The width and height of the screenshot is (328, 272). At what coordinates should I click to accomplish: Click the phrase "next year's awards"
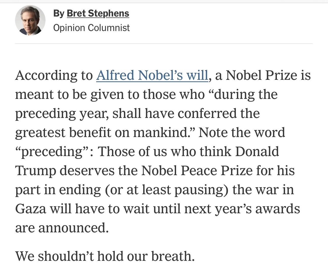pos(242,209)
